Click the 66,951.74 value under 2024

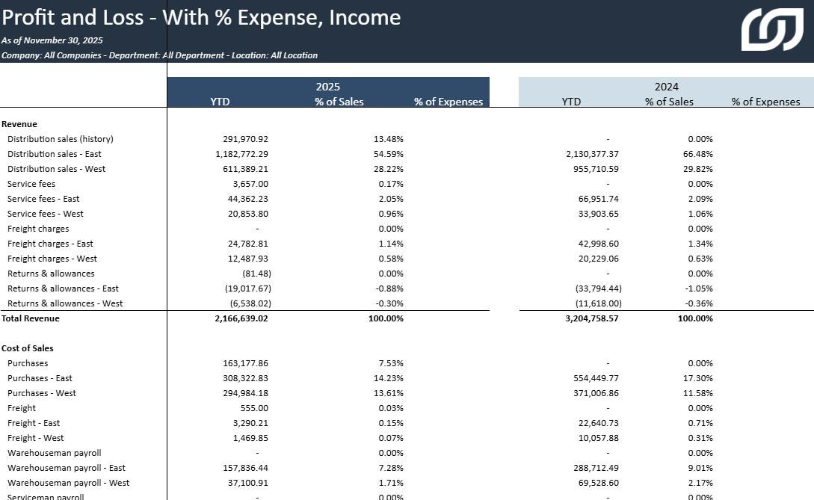point(599,199)
